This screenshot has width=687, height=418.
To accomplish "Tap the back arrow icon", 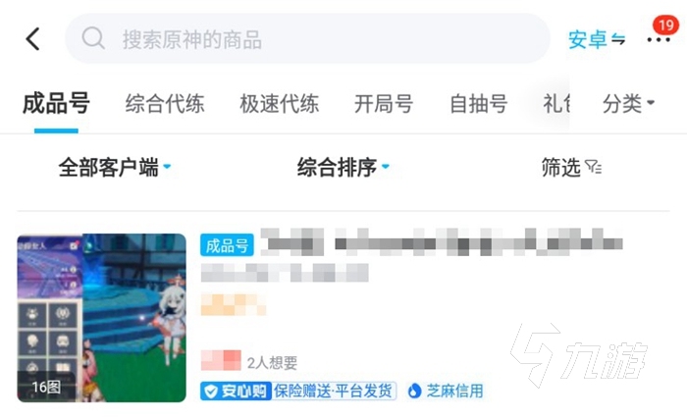I will click(32, 39).
